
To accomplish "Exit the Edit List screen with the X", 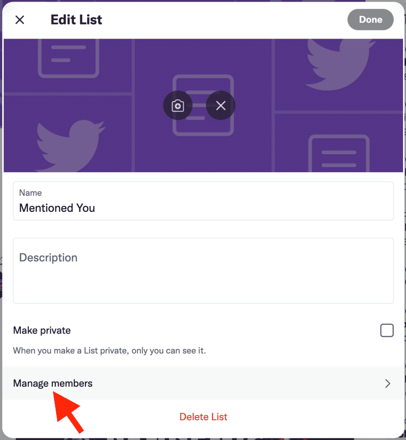I will pos(20,19).
